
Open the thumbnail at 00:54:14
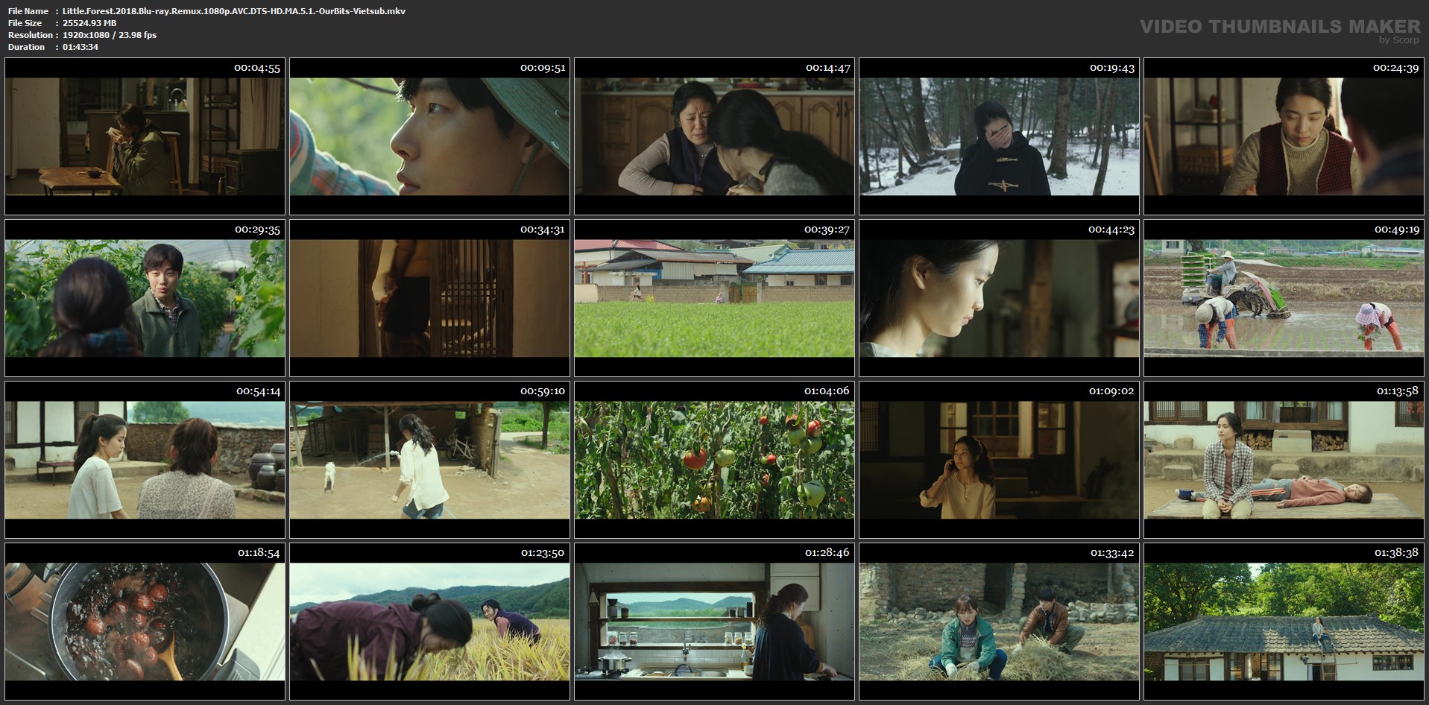tap(145, 460)
